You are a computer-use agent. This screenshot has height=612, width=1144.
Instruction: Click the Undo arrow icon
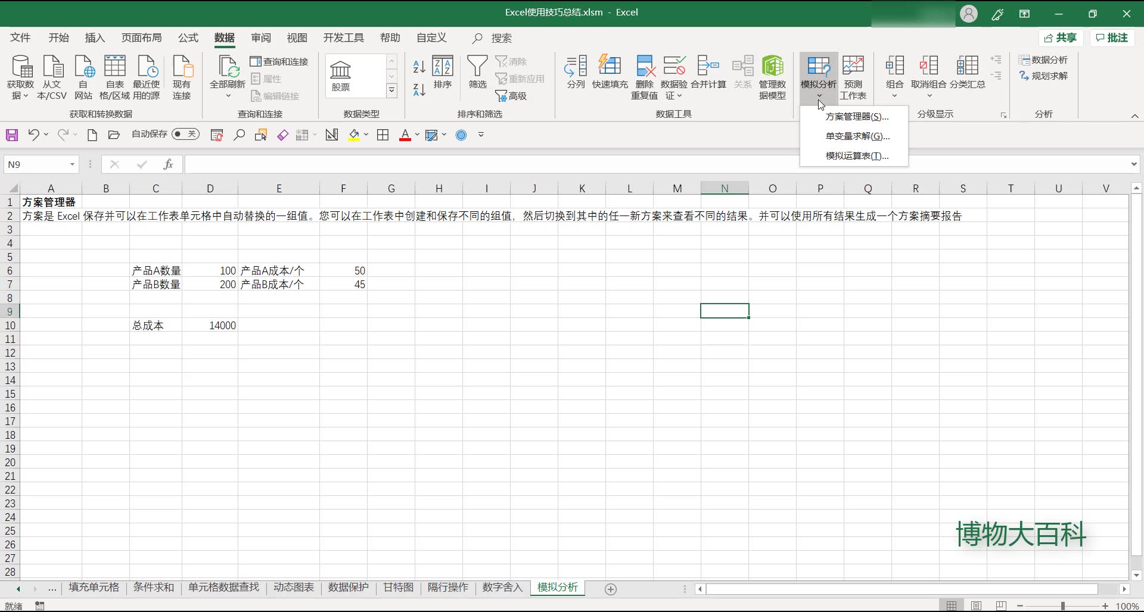[33, 135]
